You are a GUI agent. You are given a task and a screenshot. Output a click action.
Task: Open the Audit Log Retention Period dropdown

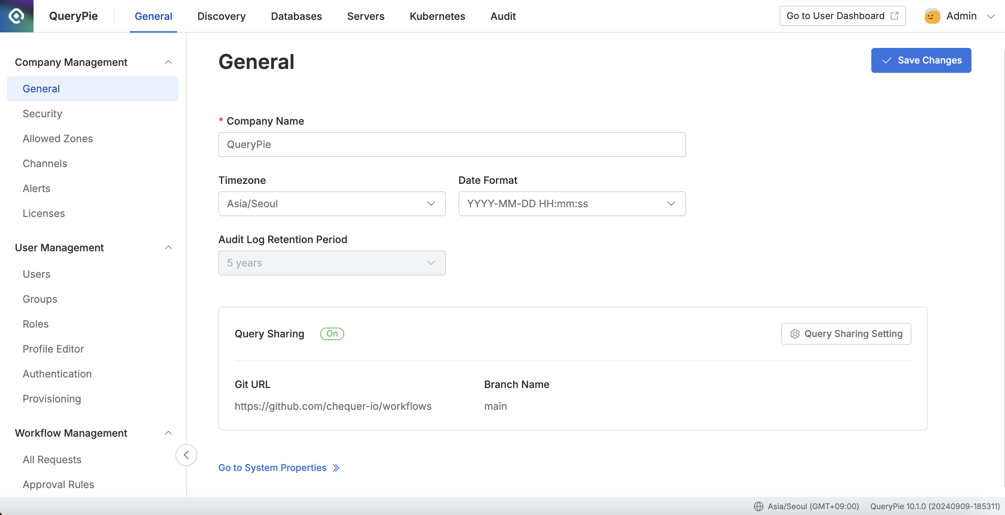(x=332, y=263)
